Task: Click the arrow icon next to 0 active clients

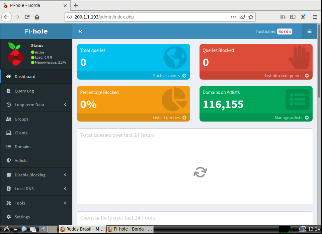Action: point(184,75)
